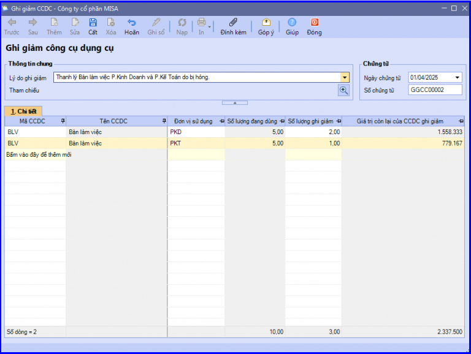Open Giúp help icon
Image resolution: width=471 pixels, height=354 pixels.
(292, 22)
